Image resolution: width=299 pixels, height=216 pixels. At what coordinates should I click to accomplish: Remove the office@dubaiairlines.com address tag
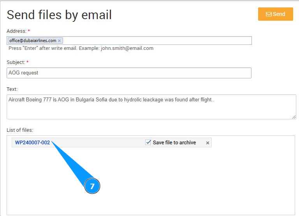click(59, 41)
